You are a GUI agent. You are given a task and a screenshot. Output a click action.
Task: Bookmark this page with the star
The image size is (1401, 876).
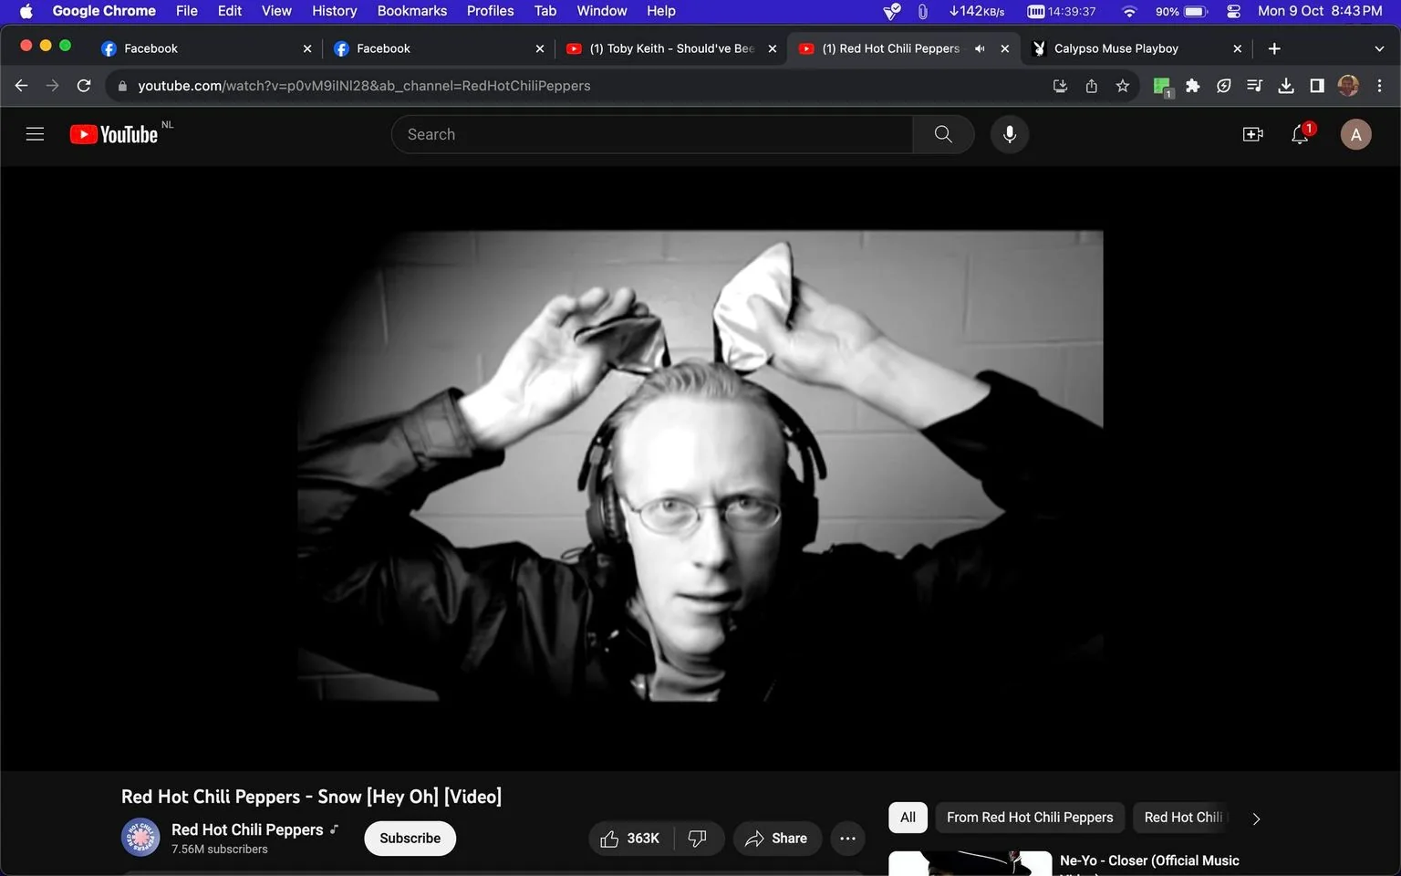pyautogui.click(x=1122, y=86)
